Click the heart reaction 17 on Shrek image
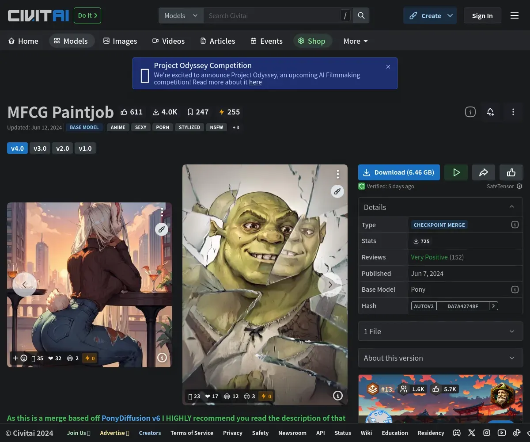This screenshot has height=442, width=530. coord(212,396)
